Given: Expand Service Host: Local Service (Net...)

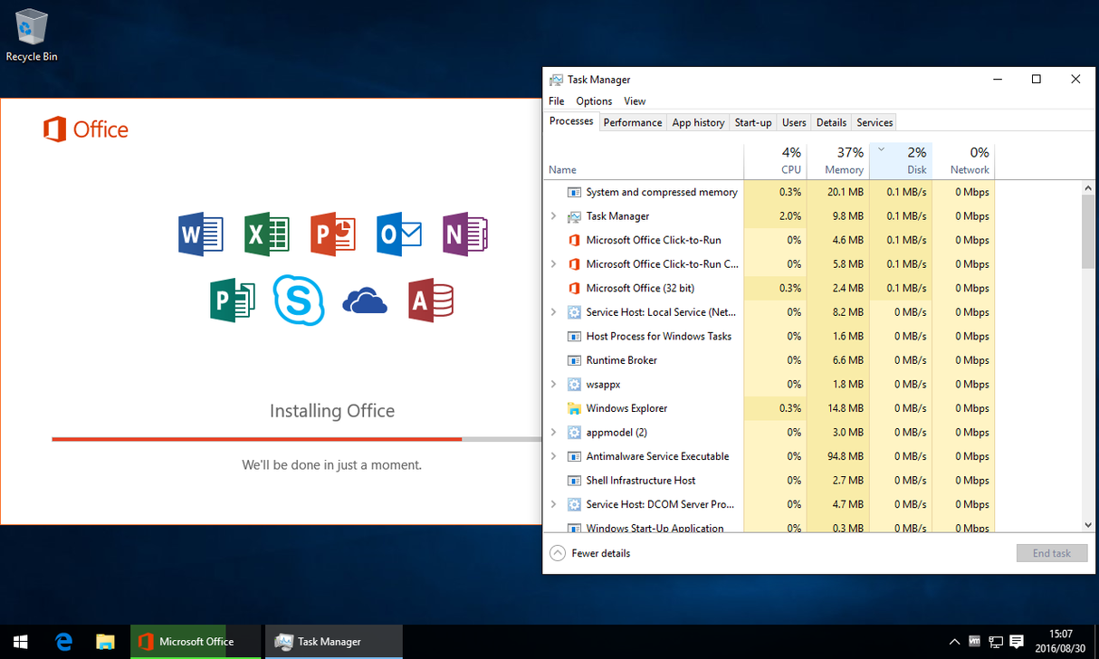Looking at the screenshot, I should [x=554, y=311].
